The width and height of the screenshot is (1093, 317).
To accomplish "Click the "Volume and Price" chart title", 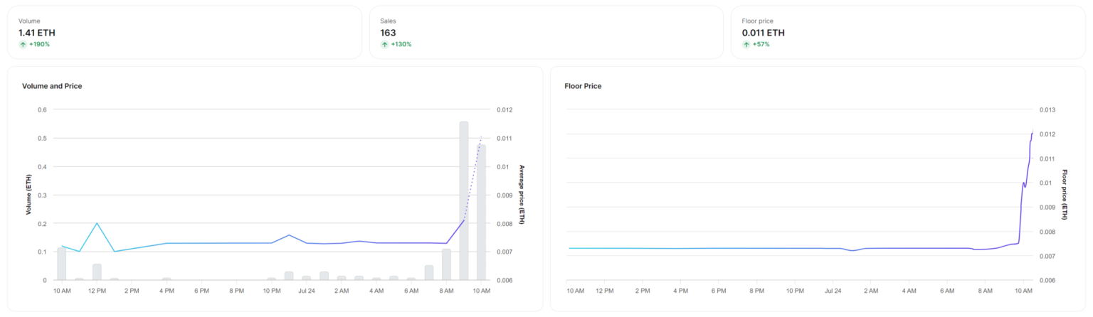I will 52,86.
